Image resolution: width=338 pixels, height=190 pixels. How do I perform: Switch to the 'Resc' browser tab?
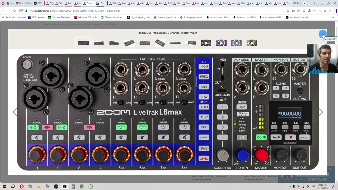[19, 3]
